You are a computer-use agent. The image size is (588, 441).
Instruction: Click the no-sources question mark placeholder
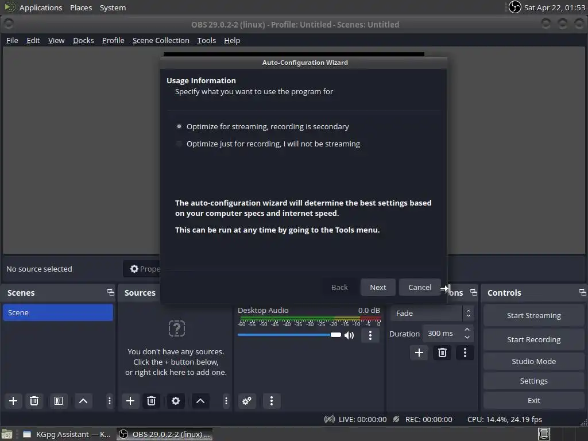coord(177,328)
